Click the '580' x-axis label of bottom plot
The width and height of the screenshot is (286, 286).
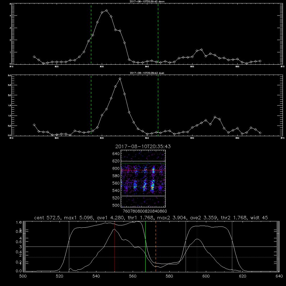169,276
